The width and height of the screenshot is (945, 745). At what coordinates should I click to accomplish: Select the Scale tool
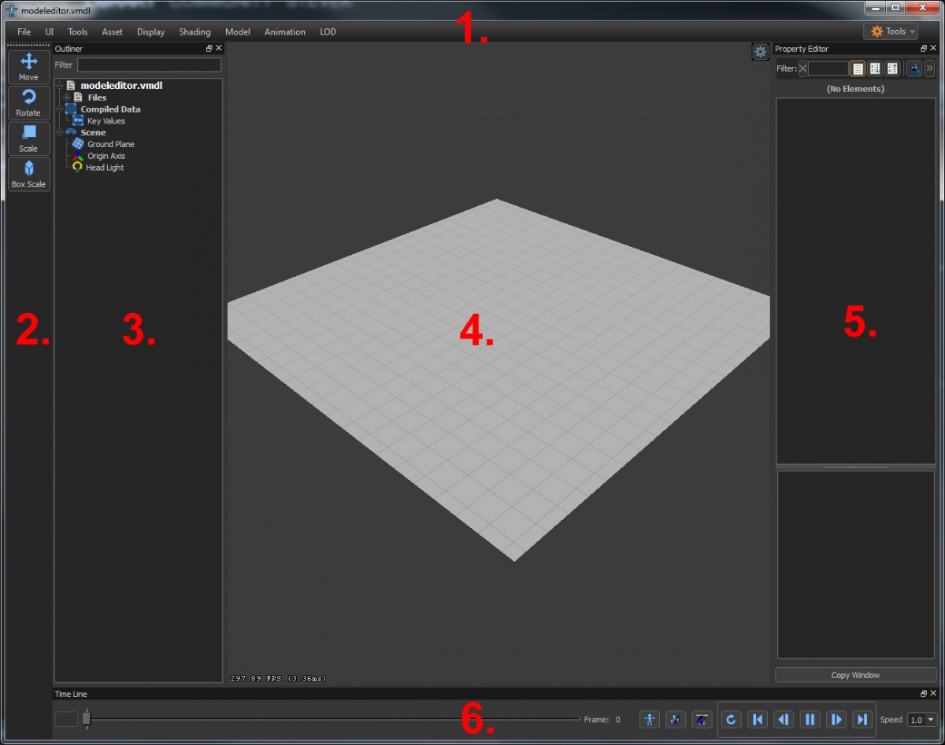(x=28, y=138)
